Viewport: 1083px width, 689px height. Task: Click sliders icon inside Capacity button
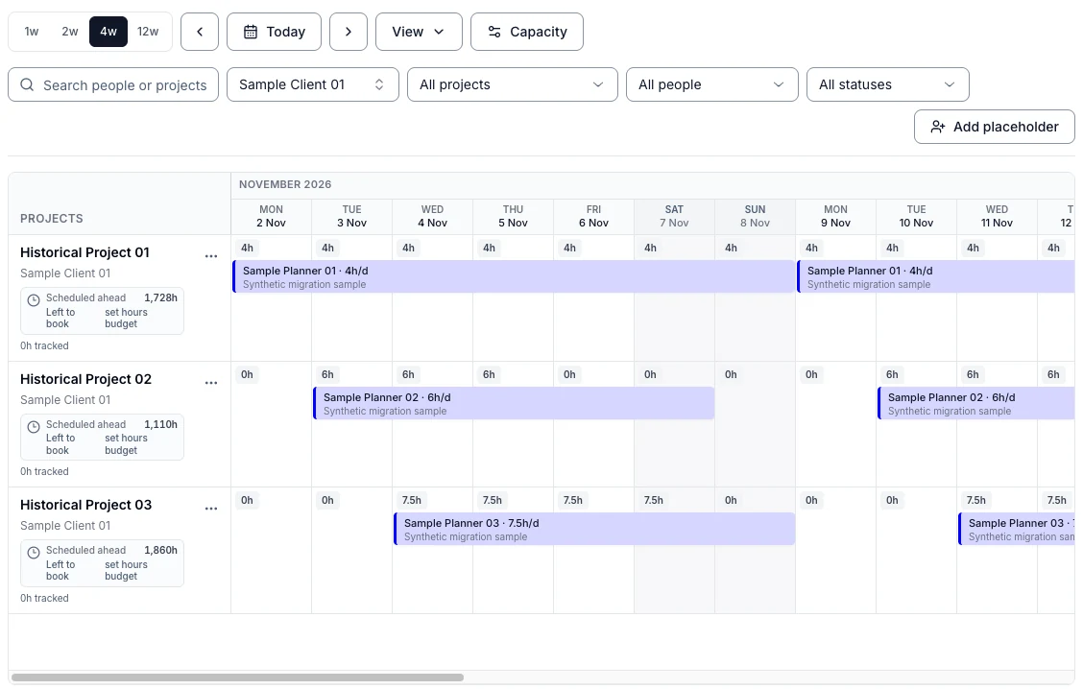(494, 32)
